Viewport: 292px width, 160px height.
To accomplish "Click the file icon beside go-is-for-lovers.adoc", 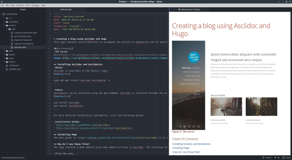I will pos(12,36).
